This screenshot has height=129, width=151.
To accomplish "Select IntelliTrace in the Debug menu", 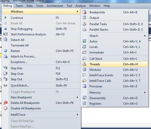I will (41, 115).
